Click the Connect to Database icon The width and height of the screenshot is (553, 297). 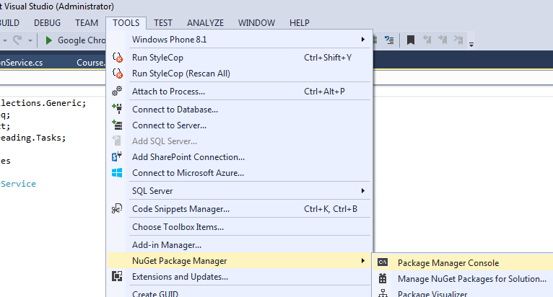click(x=118, y=110)
